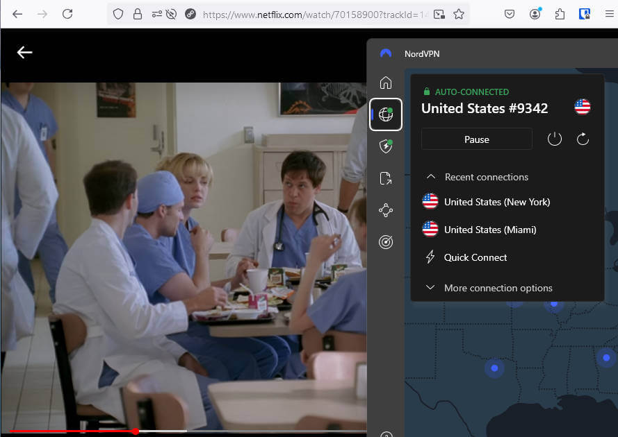Bookmark this page with the star icon

pyautogui.click(x=459, y=14)
